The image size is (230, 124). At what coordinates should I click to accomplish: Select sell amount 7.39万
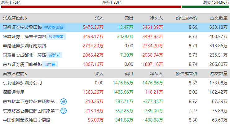pos(126,55)
